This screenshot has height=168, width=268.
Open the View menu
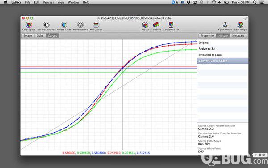pos(61,2)
